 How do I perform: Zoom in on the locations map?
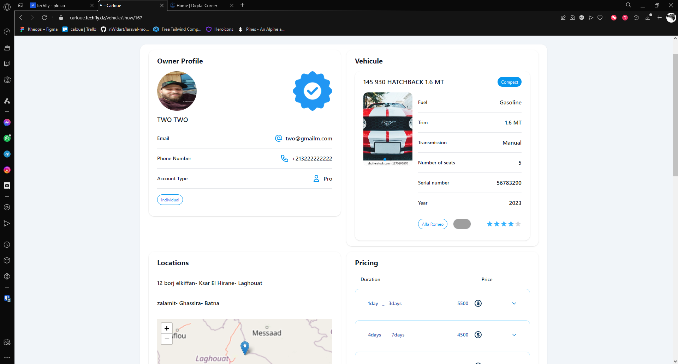(x=167, y=328)
